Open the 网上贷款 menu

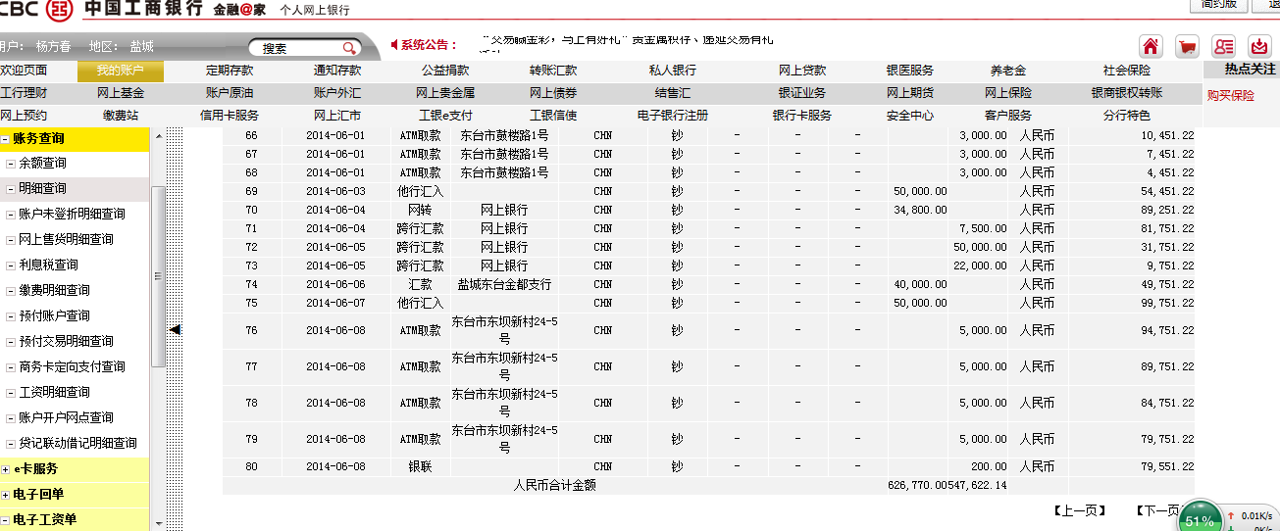point(802,71)
